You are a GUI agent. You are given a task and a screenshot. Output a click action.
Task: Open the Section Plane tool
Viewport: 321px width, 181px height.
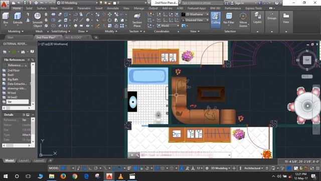coord(137,20)
